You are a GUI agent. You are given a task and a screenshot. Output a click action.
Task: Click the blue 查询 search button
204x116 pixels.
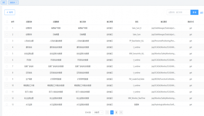point(194,12)
